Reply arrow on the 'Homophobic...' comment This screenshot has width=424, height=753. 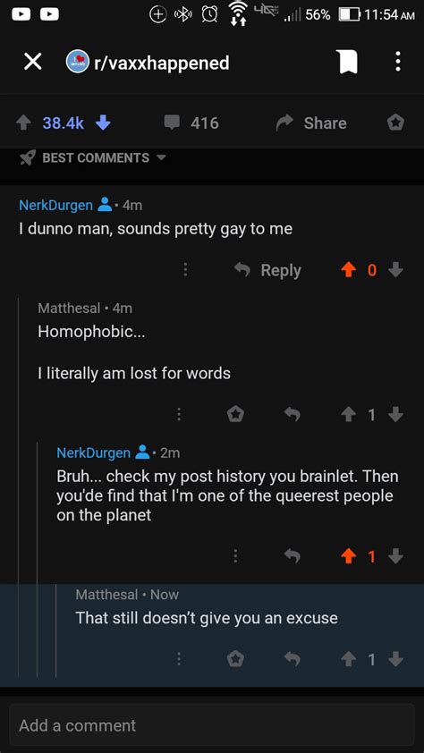click(x=292, y=414)
